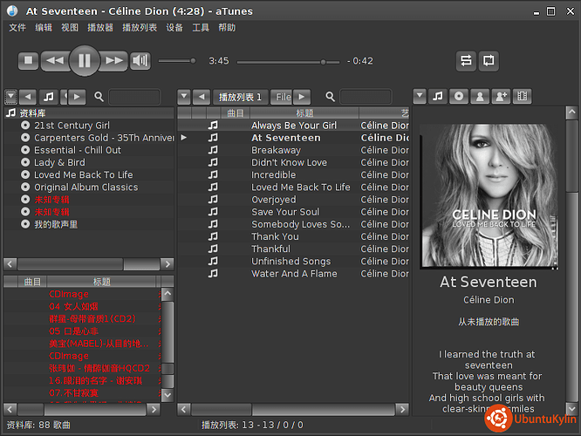
Task: Click the Celine Dion album cover
Action: coord(489,195)
